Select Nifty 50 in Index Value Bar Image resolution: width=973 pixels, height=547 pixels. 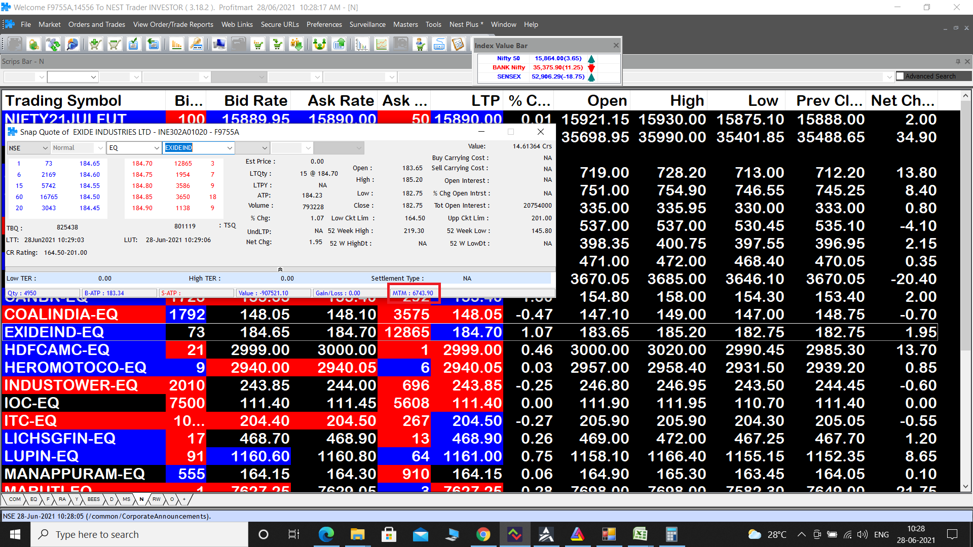click(549, 58)
